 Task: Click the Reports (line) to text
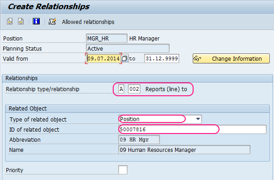click(166, 89)
